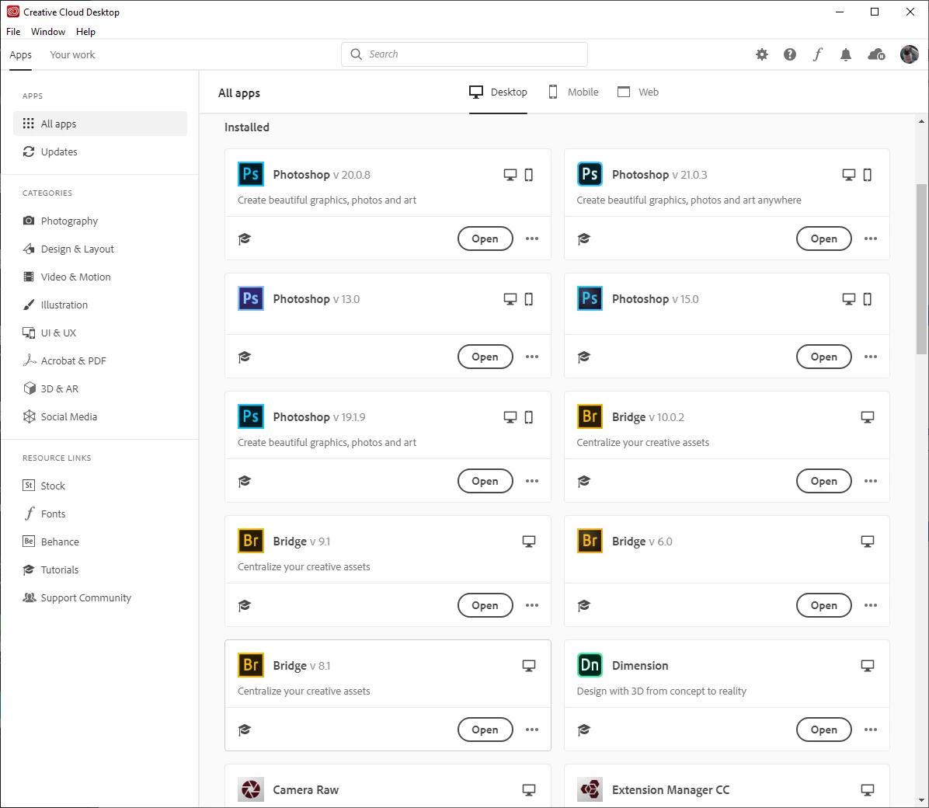Open tutorials icon on Photoshop v 19.1.9 card

click(x=245, y=482)
